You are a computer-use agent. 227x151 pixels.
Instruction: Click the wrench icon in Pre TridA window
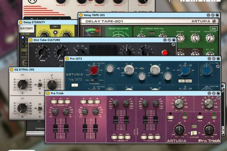[x=218, y=98]
